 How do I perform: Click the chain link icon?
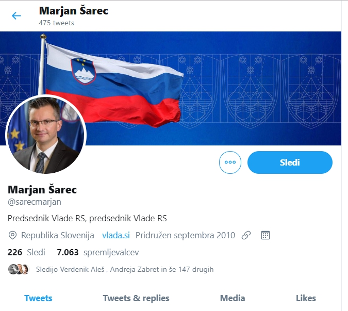pyautogui.click(x=246, y=235)
